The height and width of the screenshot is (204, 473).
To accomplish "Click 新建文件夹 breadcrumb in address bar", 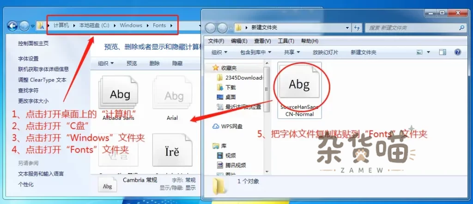I will pyautogui.click(x=264, y=28).
